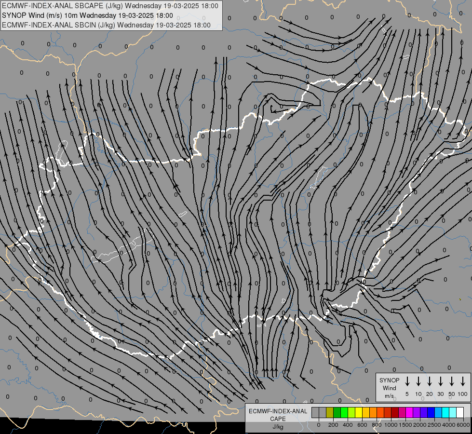
Task: Click the wind arrow above the 20 label
Action: coord(430,381)
